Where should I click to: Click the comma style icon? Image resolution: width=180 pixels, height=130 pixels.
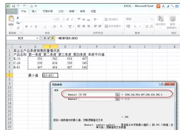coord(140,26)
